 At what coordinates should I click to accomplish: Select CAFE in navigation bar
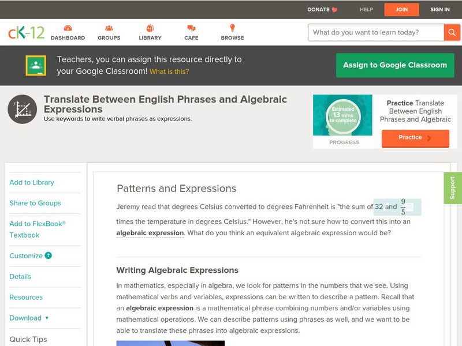pyautogui.click(x=191, y=37)
